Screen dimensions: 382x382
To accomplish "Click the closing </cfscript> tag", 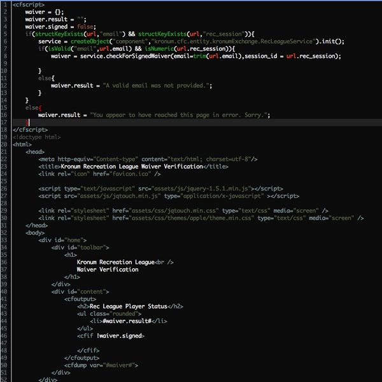I will click(x=31, y=130).
